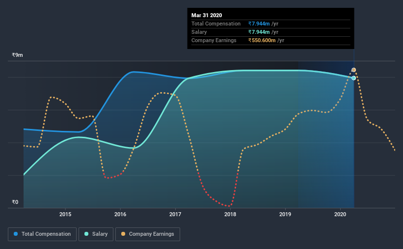Click the tooltip's Total Compensation row label
The width and height of the screenshot is (403, 249).
[x=216, y=24]
